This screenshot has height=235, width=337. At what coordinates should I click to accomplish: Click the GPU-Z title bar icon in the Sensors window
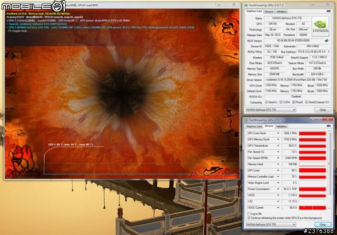click(x=246, y=120)
